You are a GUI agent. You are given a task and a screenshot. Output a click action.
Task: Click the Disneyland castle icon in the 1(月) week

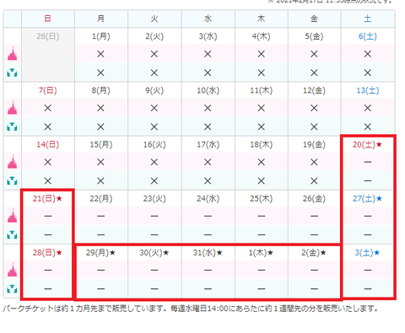pyautogui.click(x=12, y=54)
